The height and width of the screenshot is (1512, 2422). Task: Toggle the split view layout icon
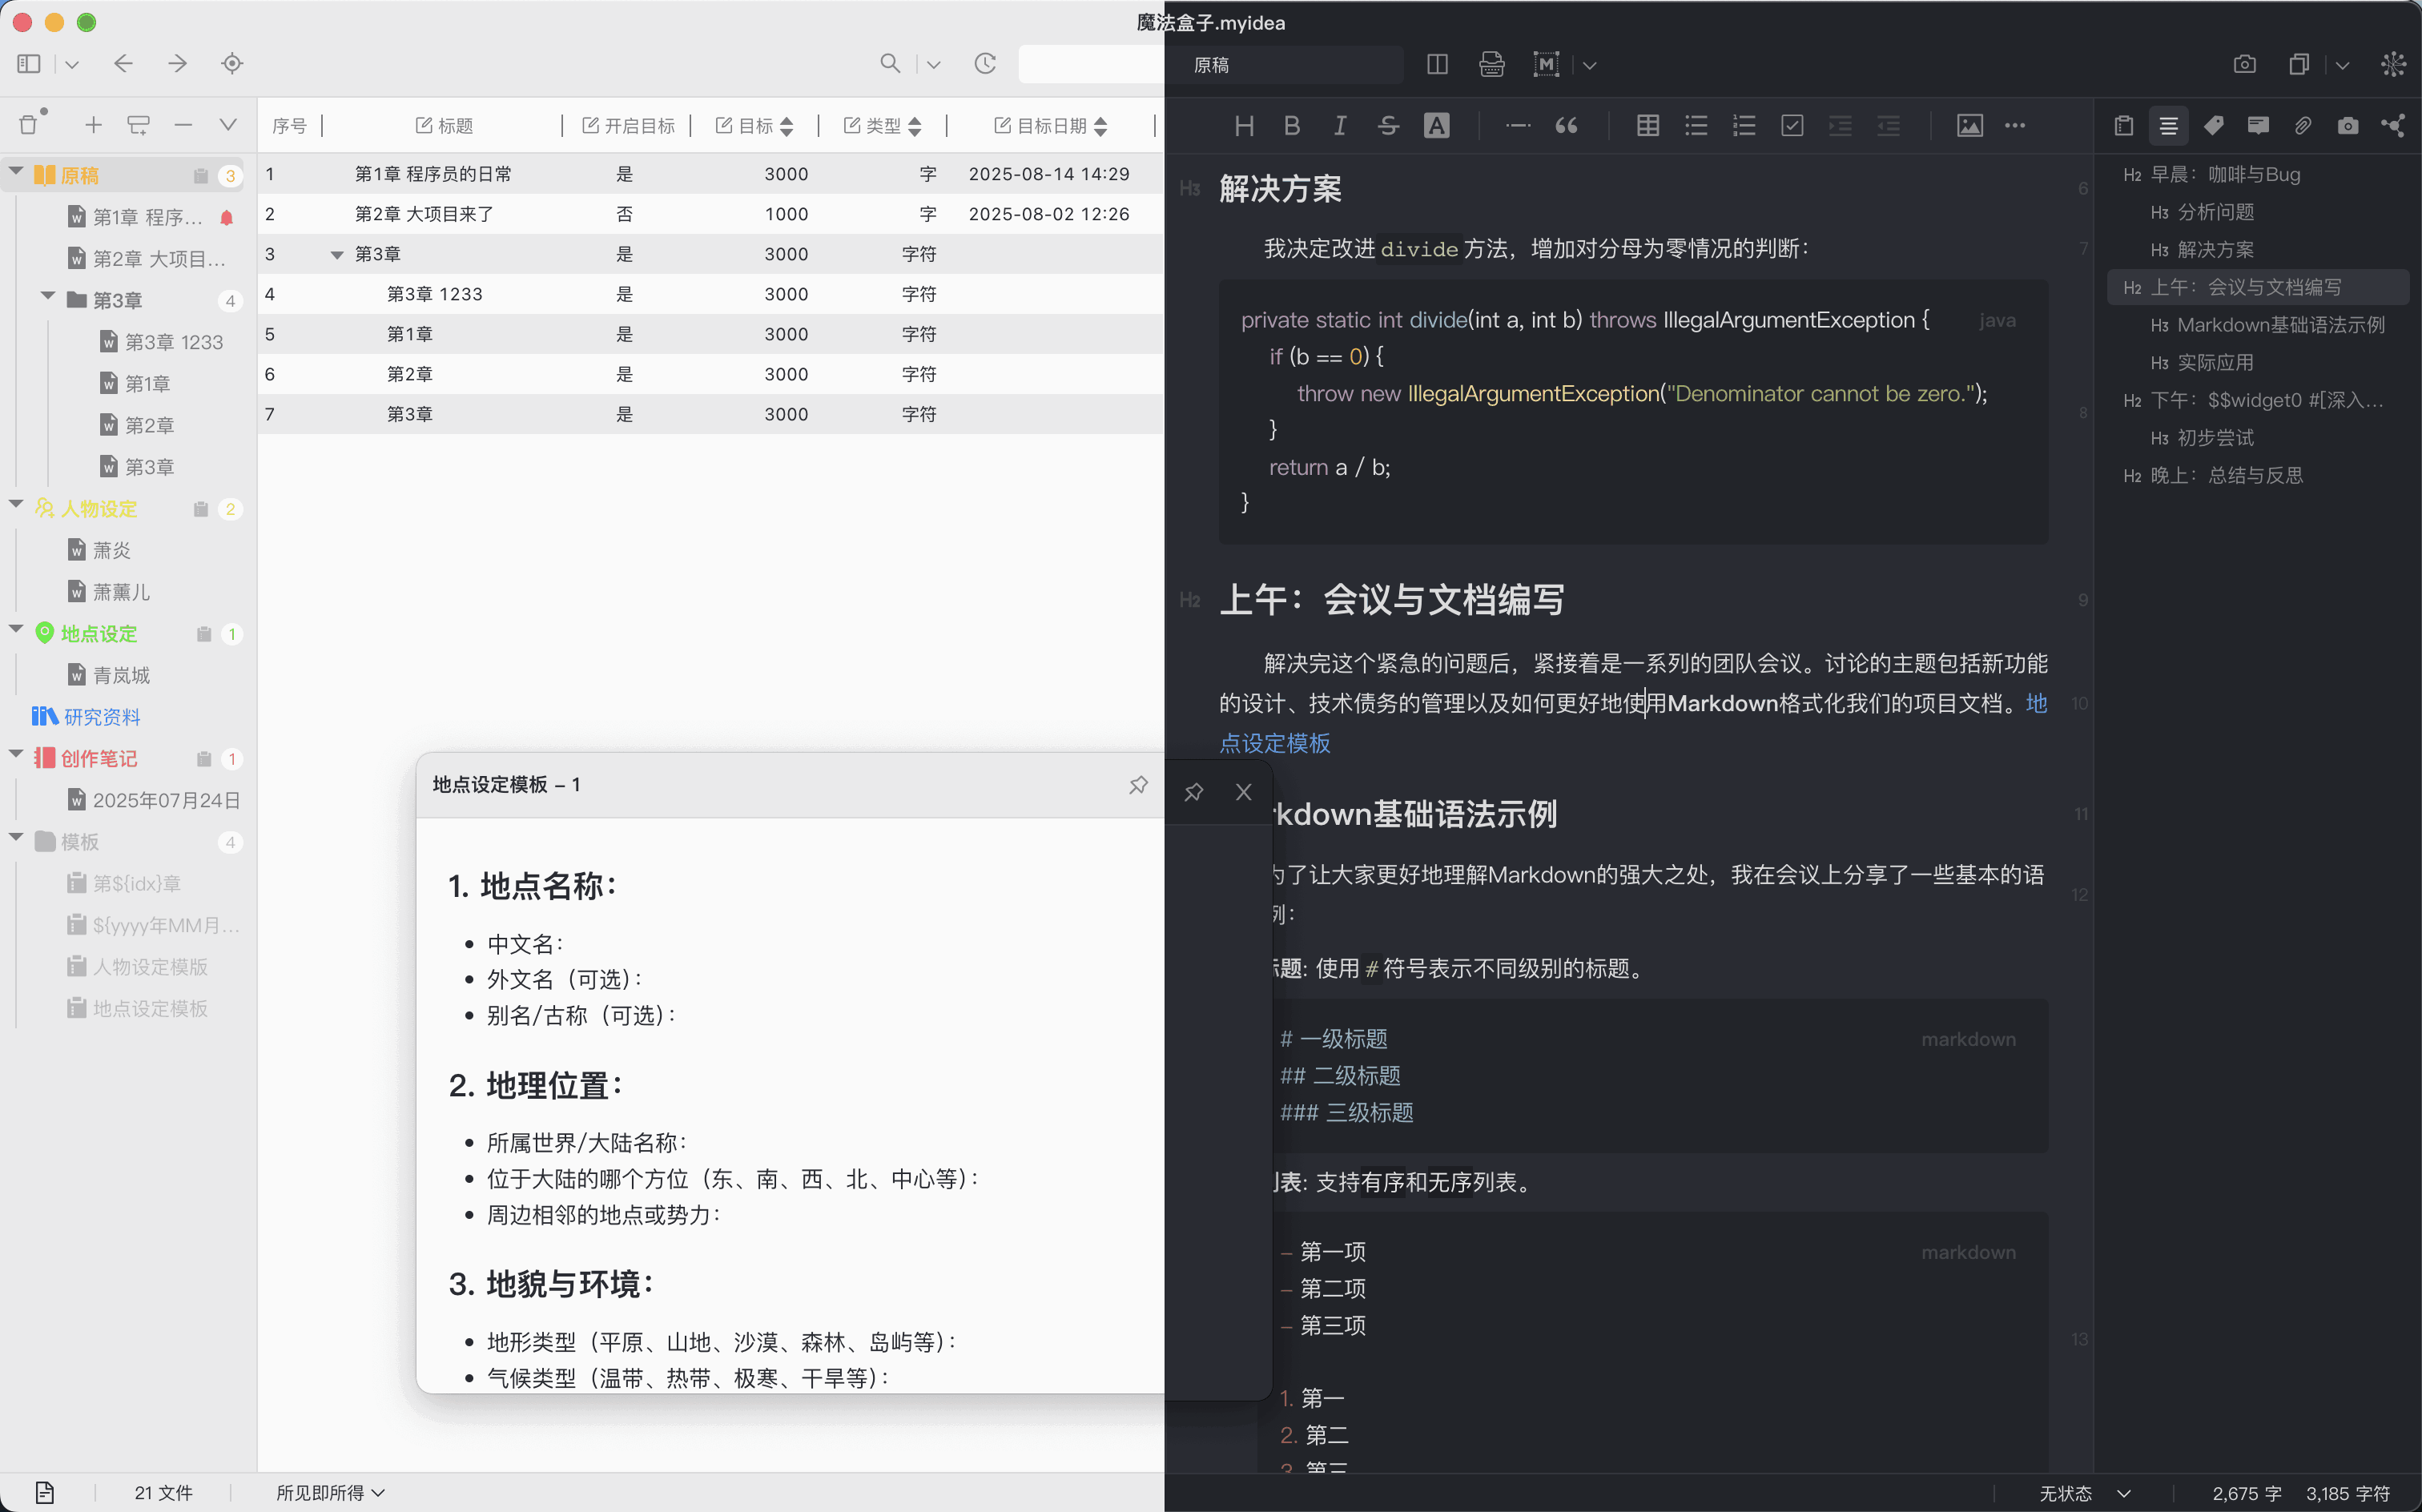[1437, 65]
